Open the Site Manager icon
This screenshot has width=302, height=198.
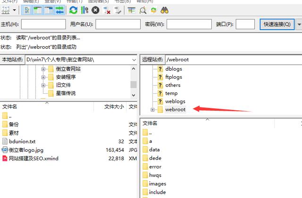pyautogui.click(x=6, y=9)
